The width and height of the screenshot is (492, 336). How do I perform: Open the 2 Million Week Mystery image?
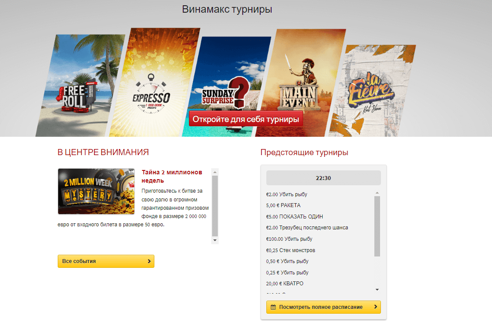pyautogui.click(x=96, y=191)
